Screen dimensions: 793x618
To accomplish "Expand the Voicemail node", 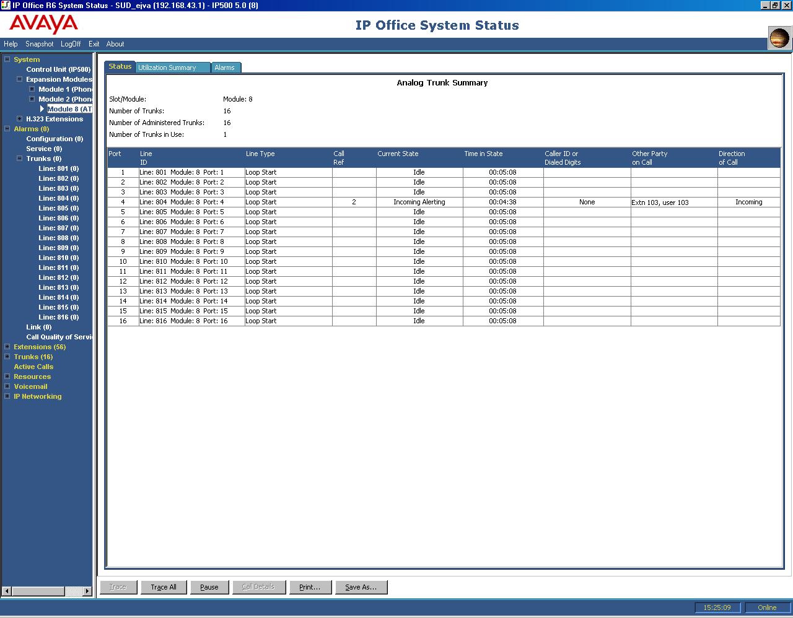I will (7, 386).
